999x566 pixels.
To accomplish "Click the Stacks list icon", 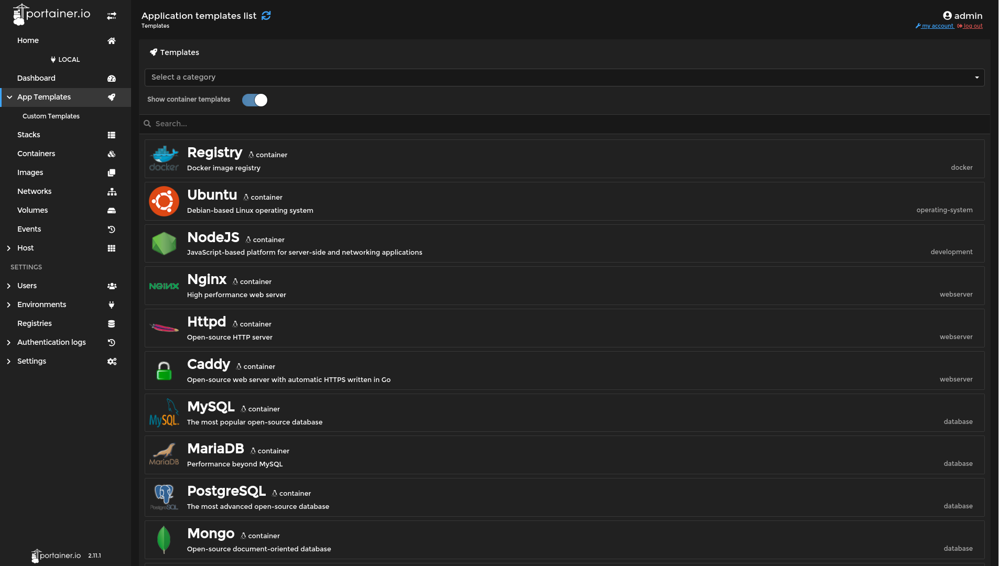I will (x=112, y=135).
